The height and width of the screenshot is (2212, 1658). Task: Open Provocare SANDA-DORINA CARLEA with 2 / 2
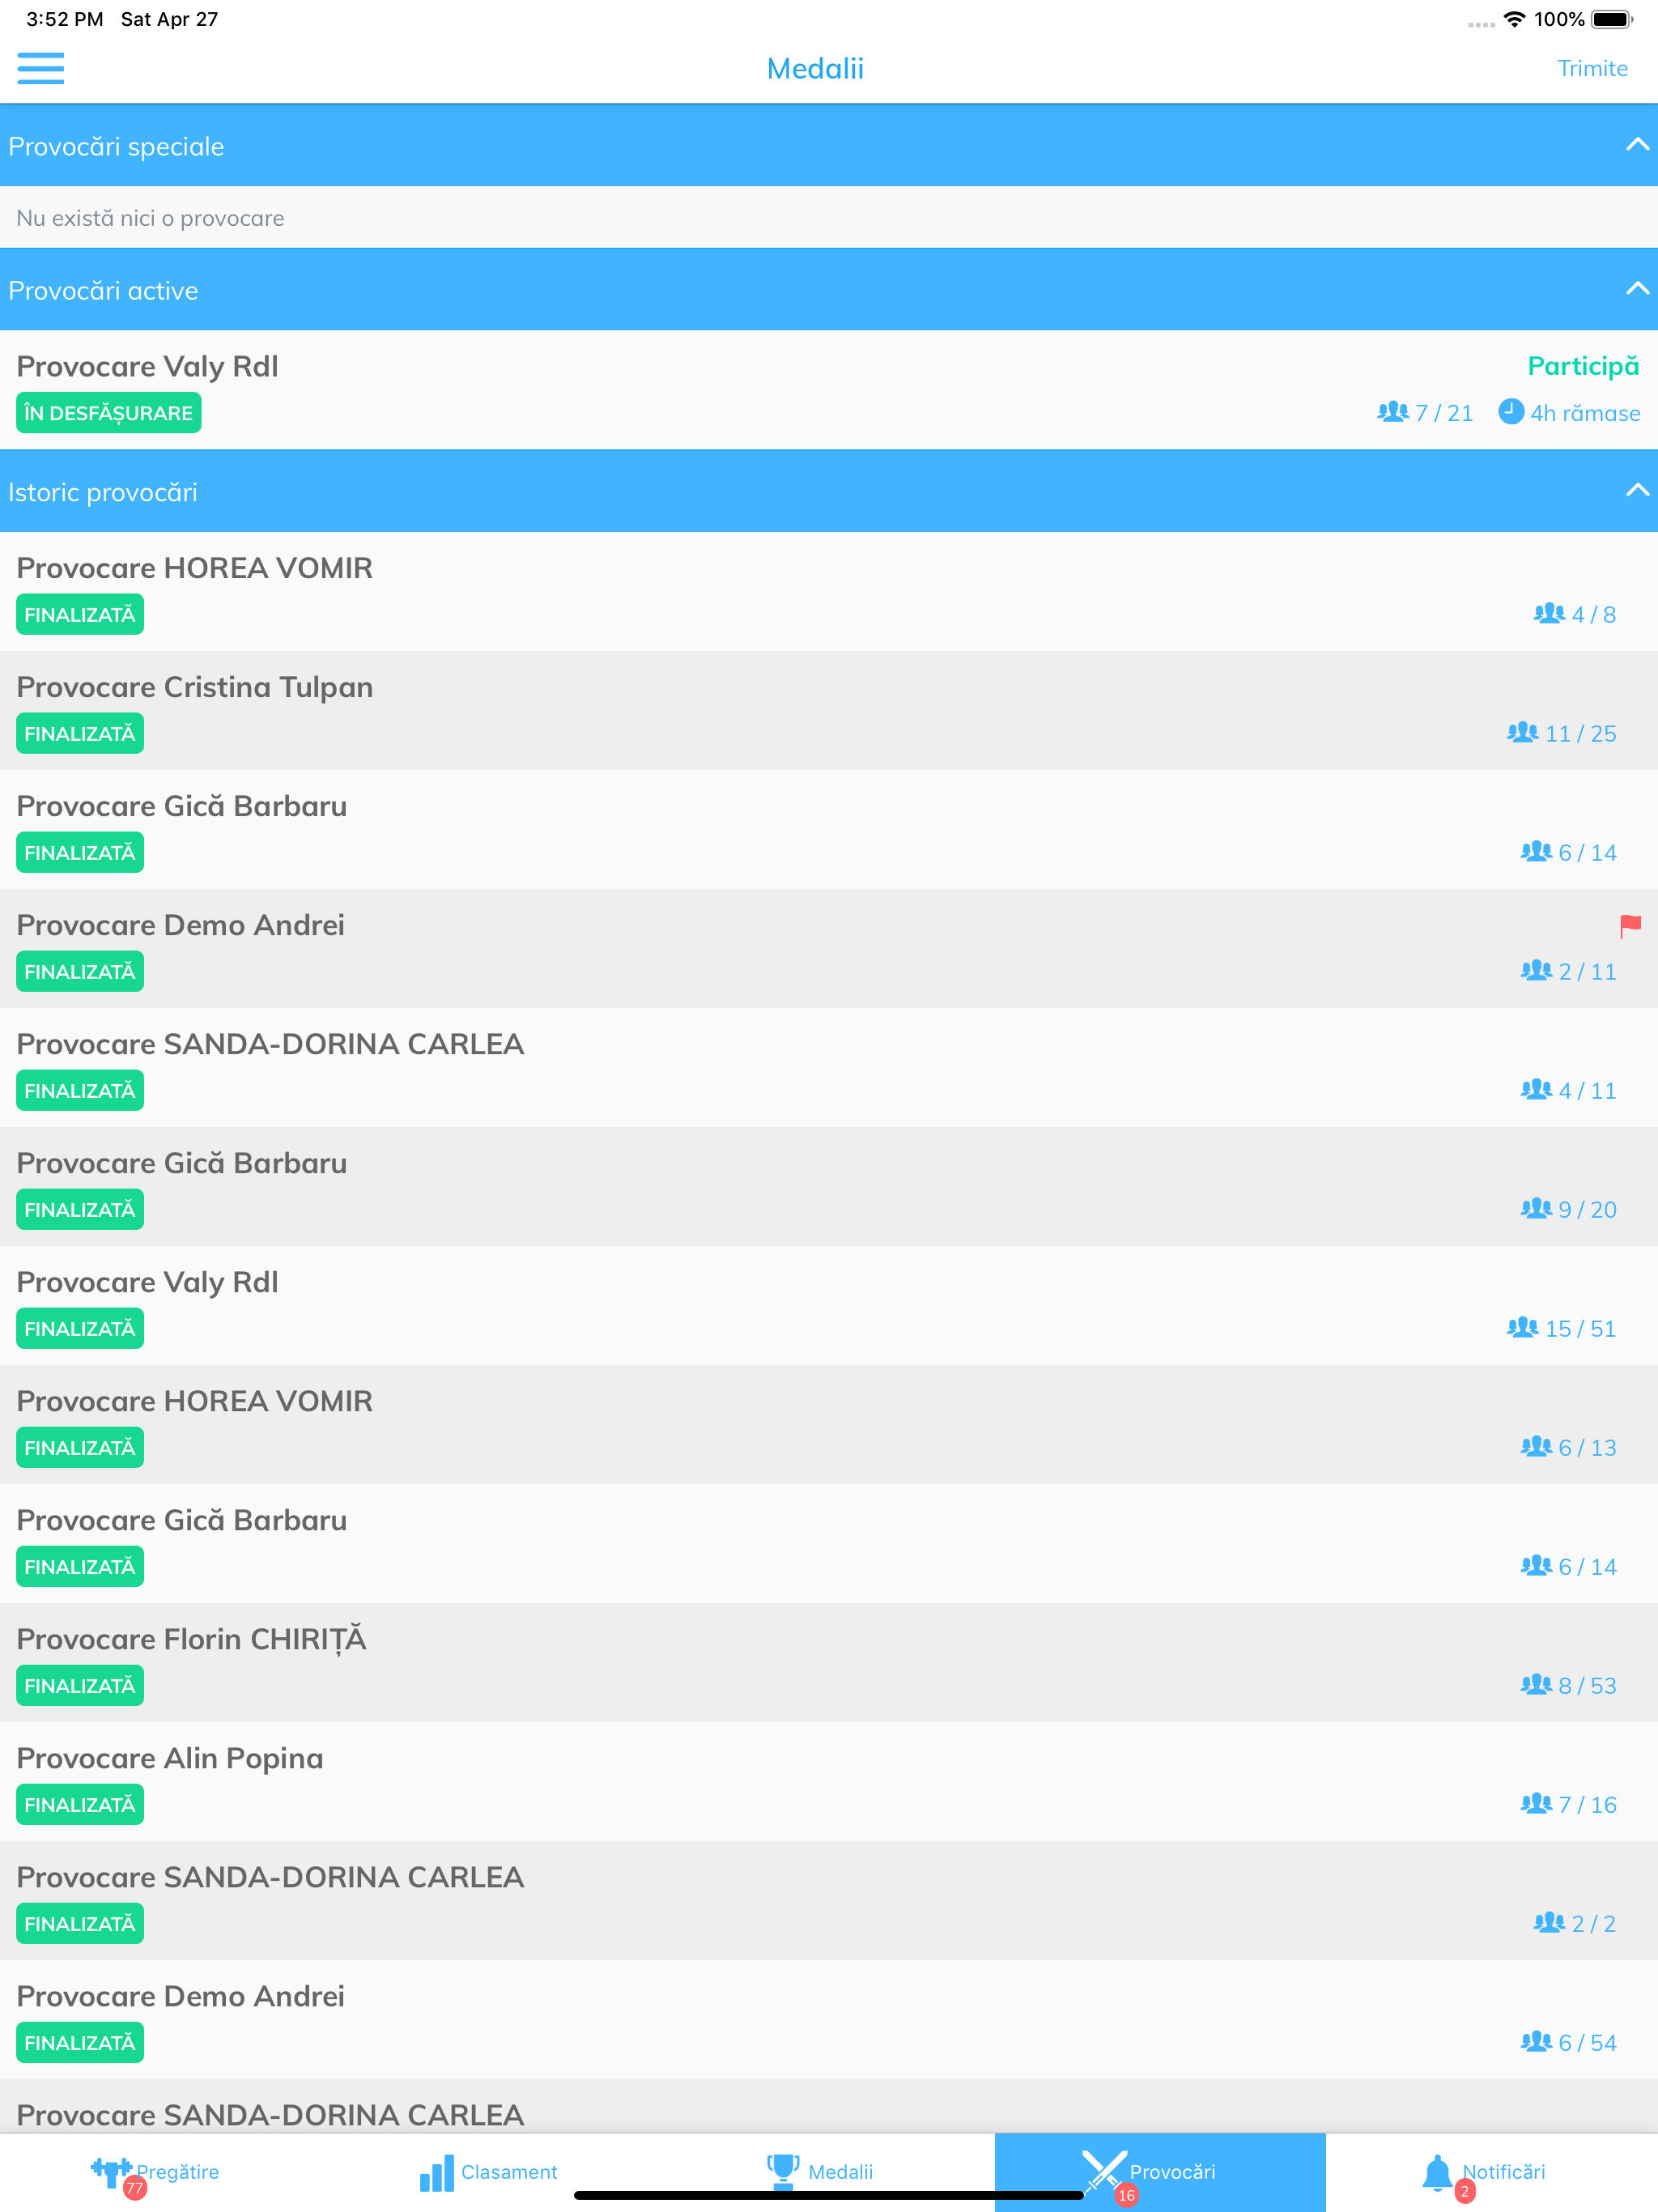click(x=829, y=1900)
